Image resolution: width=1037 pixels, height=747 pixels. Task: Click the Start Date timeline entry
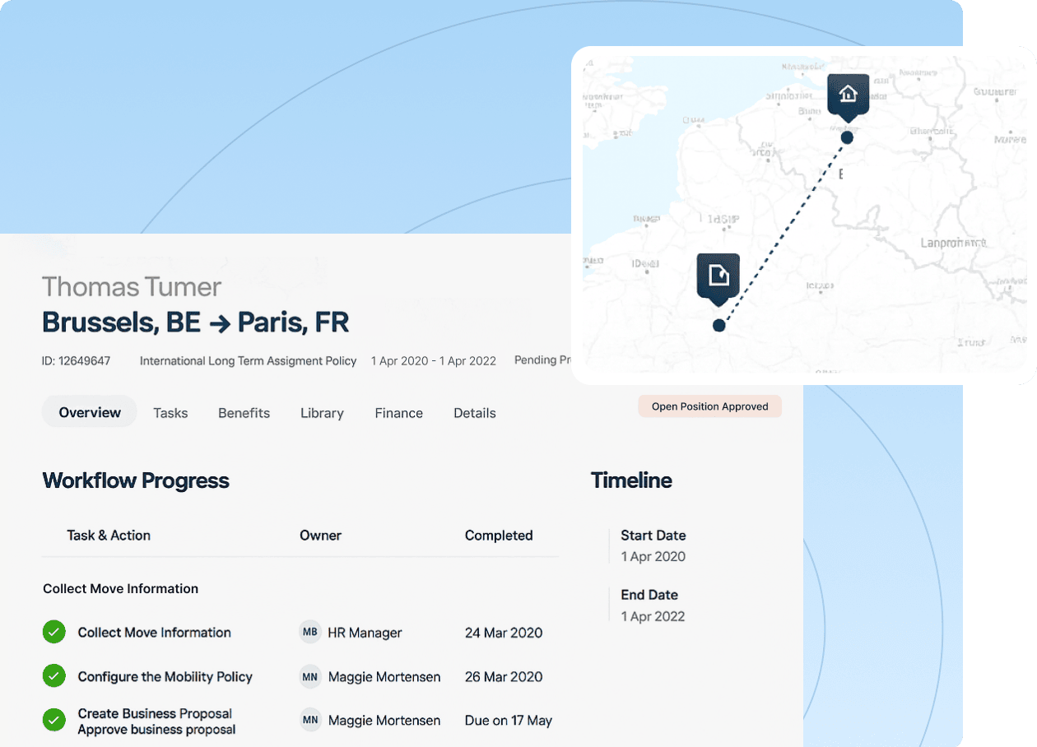pos(653,545)
